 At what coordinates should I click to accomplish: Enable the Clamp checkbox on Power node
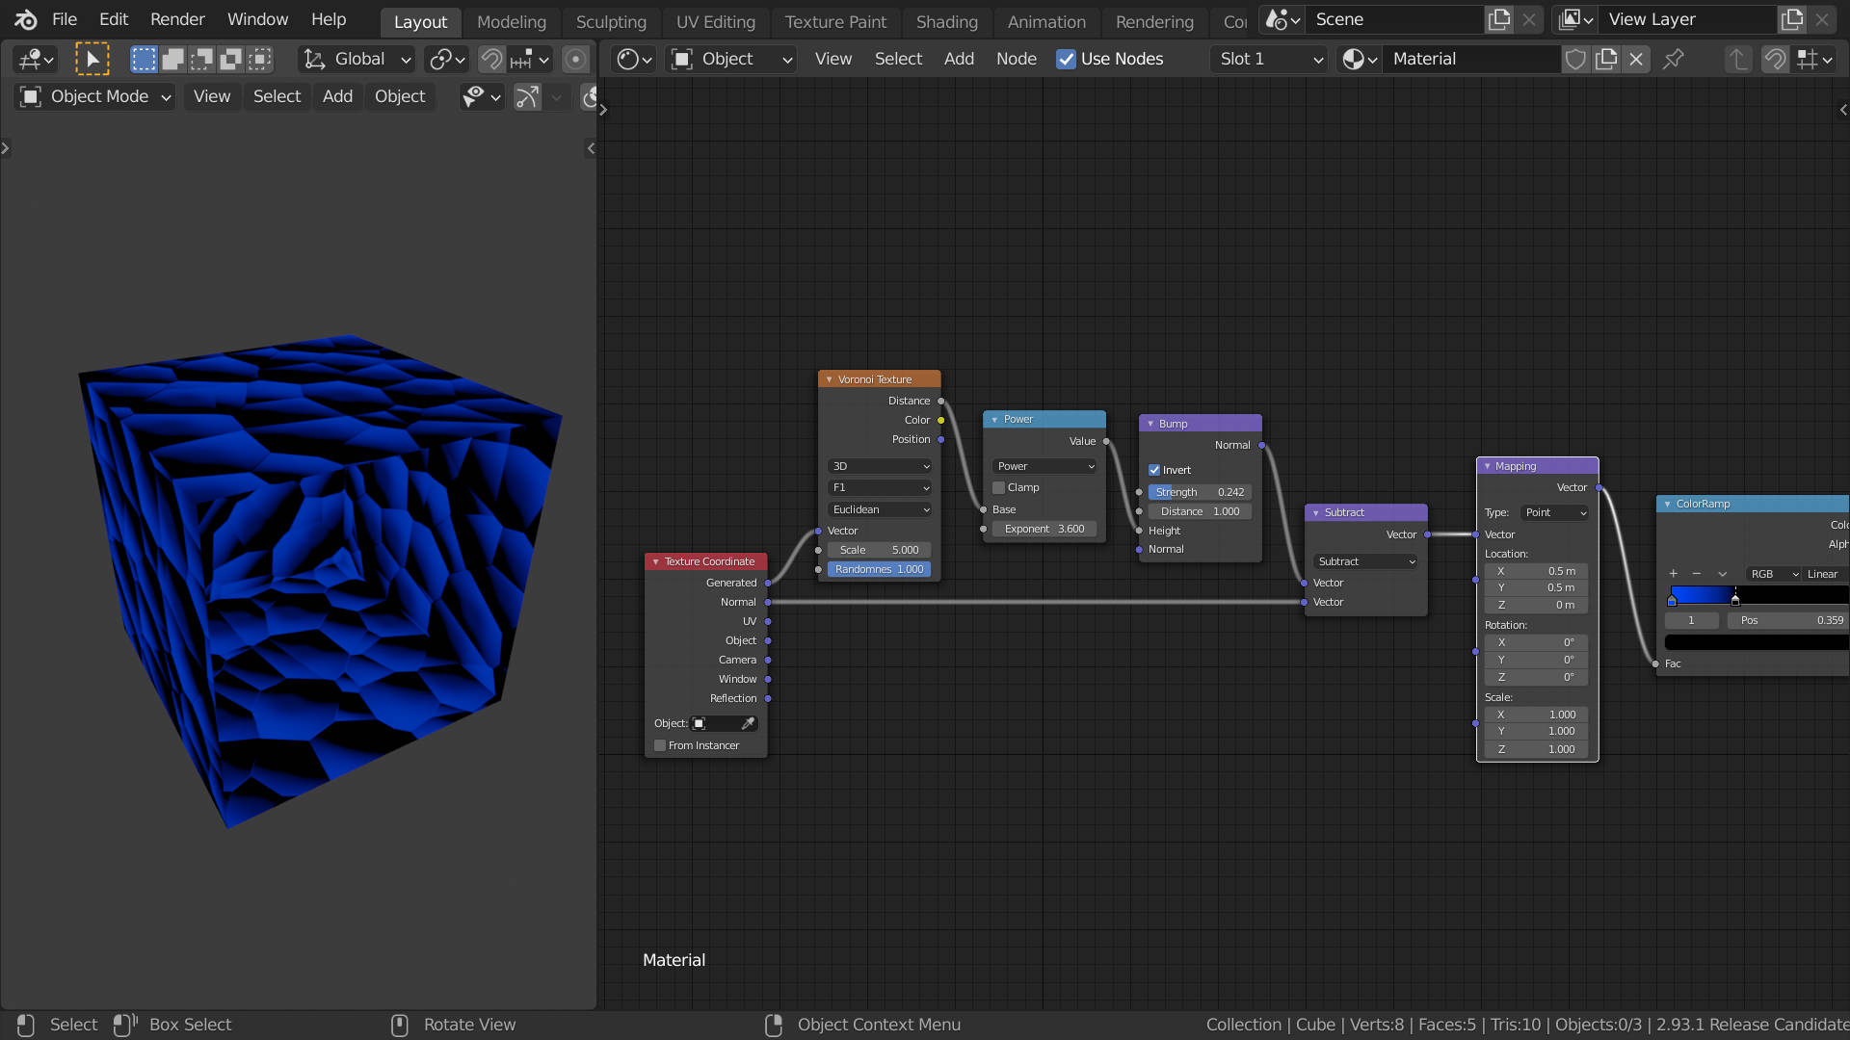point(998,487)
